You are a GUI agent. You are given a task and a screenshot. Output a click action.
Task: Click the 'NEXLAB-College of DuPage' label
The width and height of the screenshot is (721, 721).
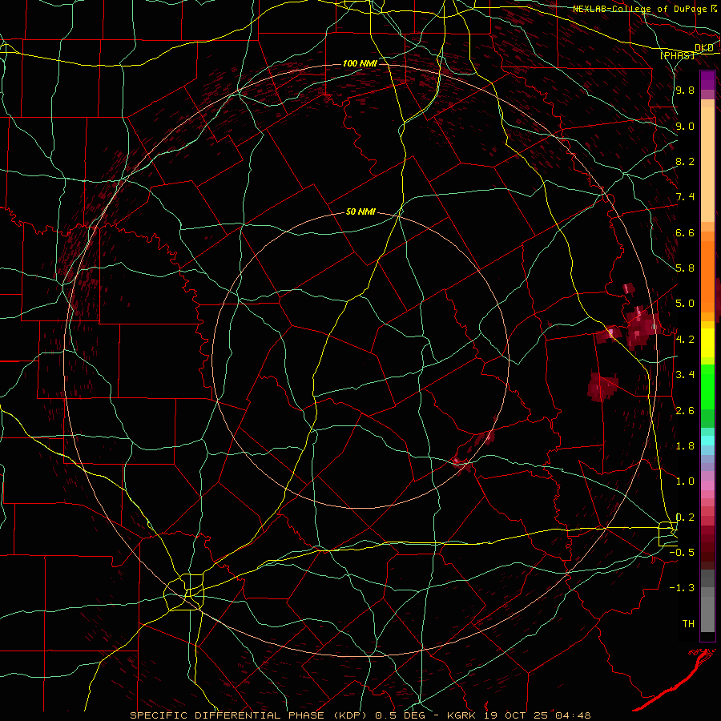[641, 9]
